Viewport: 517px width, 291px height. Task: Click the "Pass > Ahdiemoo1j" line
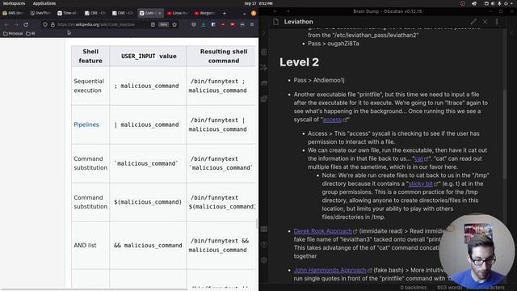[x=319, y=80]
